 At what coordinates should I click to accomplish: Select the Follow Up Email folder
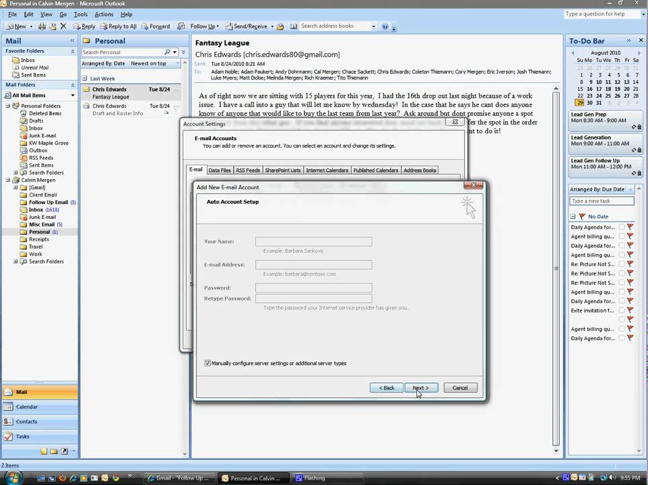[48, 203]
